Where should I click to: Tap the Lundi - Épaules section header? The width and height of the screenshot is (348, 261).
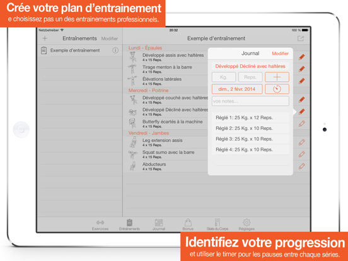(x=145, y=48)
